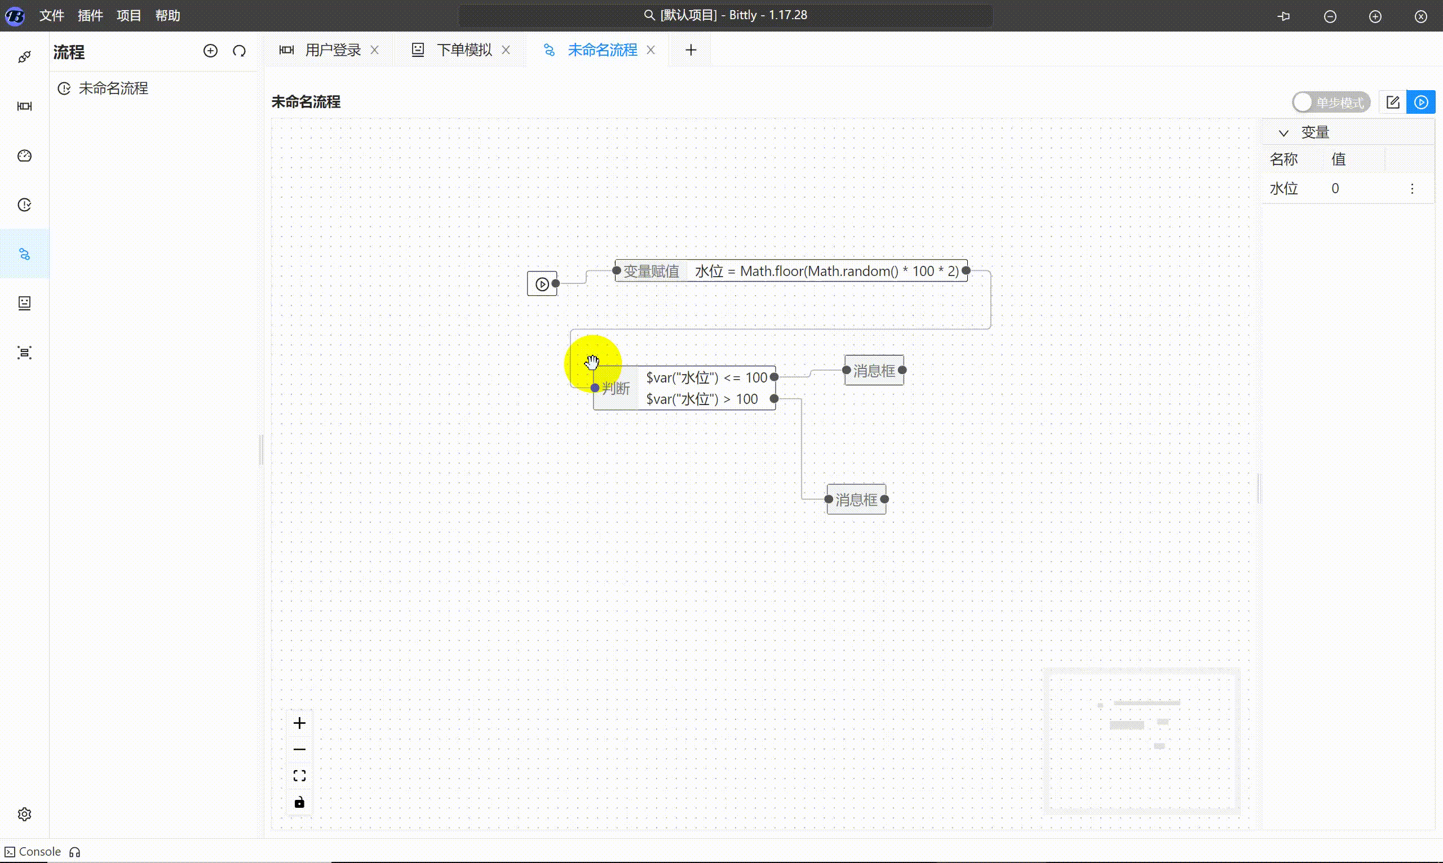Screen dimensions: 1443x863
Task: Collapse the 变量 panel with its chevron
Action: pos(1283,132)
